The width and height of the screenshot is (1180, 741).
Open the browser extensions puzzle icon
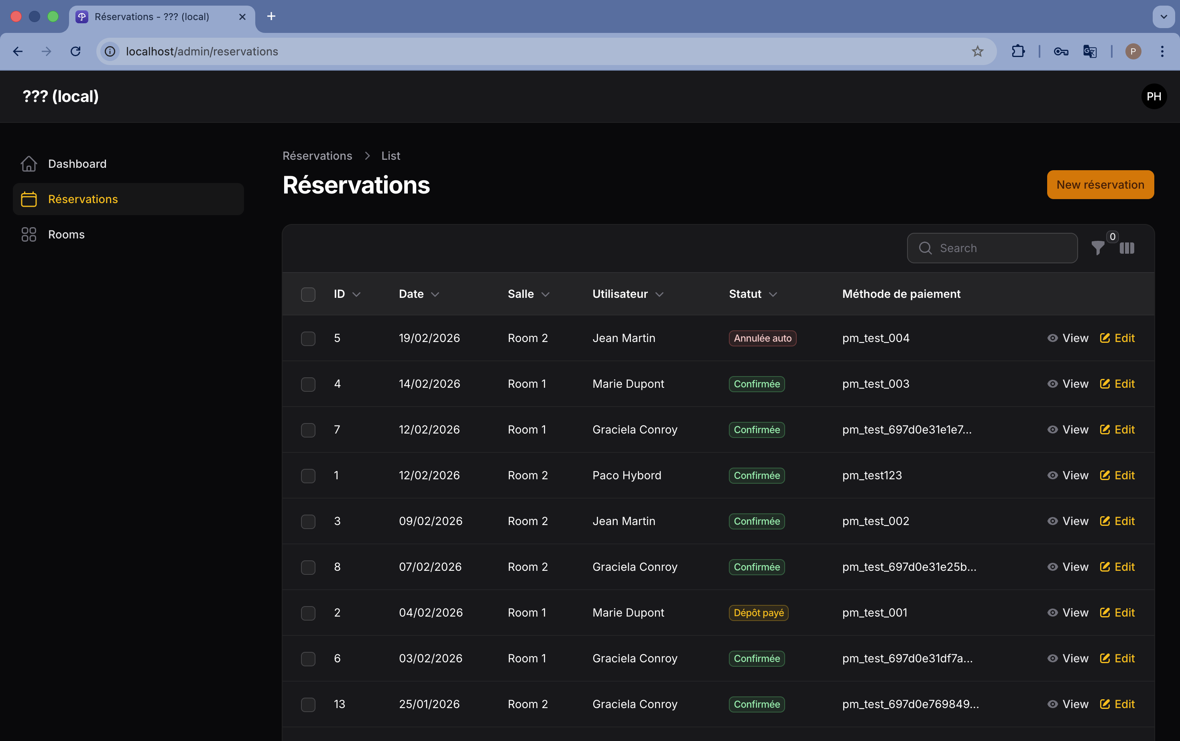coord(1018,51)
